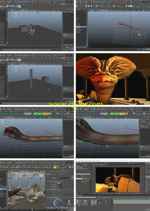Click the blue highlighted value field in bottom-left attribute editor
This screenshot has width=150, height=211.
[x=59, y=183]
